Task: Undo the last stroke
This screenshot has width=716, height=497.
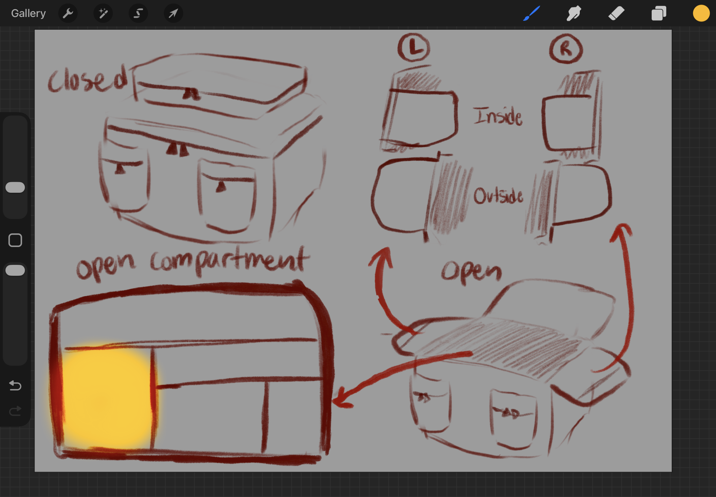Action: pyautogui.click(x=15, y=385)
